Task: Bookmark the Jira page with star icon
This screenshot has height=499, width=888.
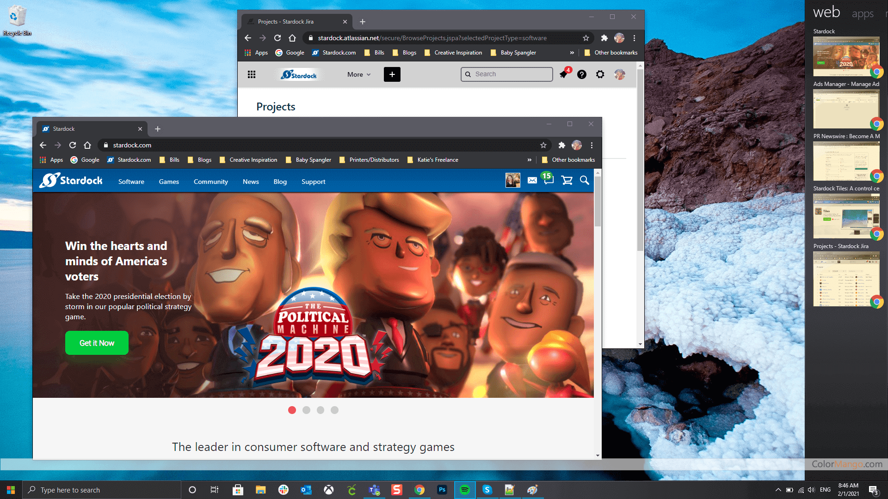Action: point(586,38)
